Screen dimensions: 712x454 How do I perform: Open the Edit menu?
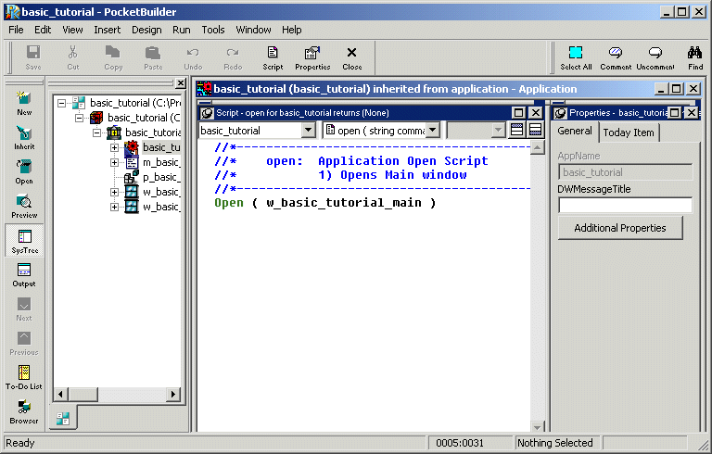43,30
